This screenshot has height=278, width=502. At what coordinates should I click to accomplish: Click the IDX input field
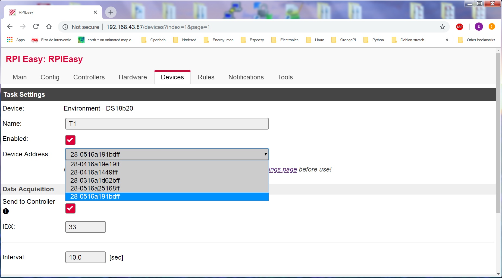click(x=86, y=227)
